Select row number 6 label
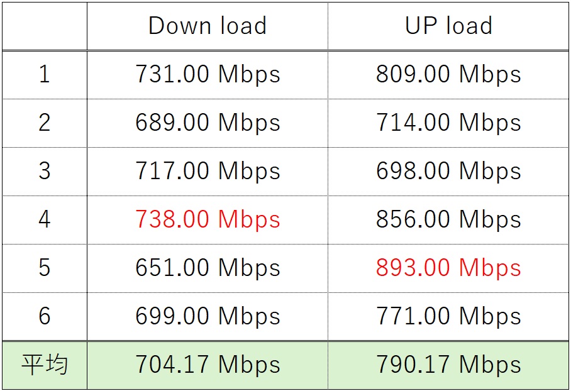 44,316
